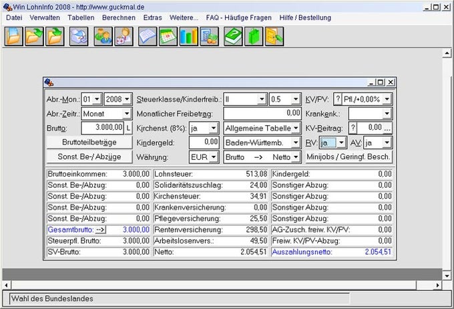Click the inner window's application icon

tap(49, 82)
